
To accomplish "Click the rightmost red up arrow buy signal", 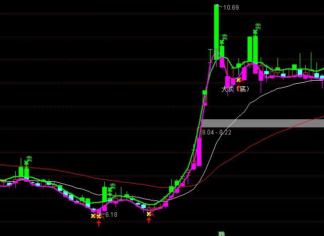I will tap(149, 220).
